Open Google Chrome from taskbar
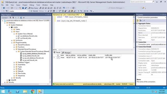The width and height of the screenshot is (167, 94). pos(33,92)
